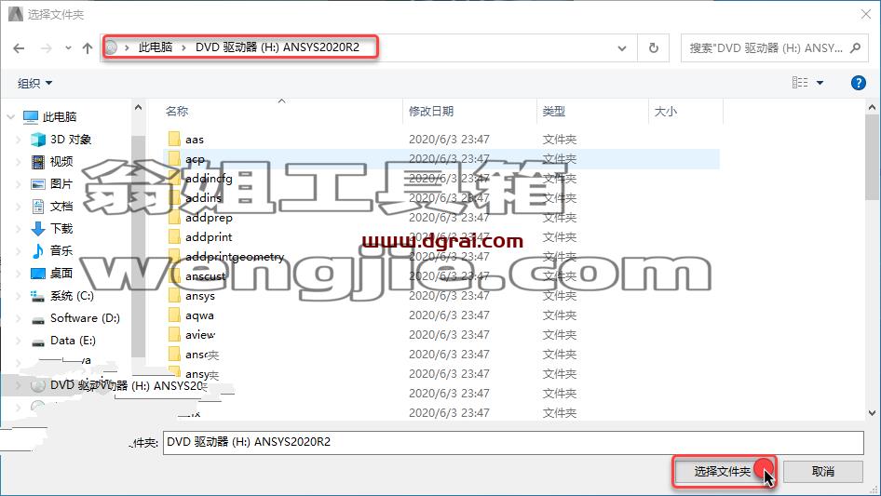Image resolution: width=881 pixels, height=496 pixels.
Task: Open the 组织 menu
Action: (34, 83)
